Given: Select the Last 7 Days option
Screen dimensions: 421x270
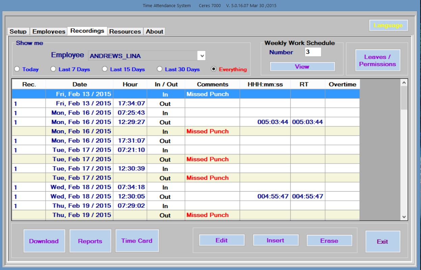Looking at the screenshot, I should coord(53,69).
